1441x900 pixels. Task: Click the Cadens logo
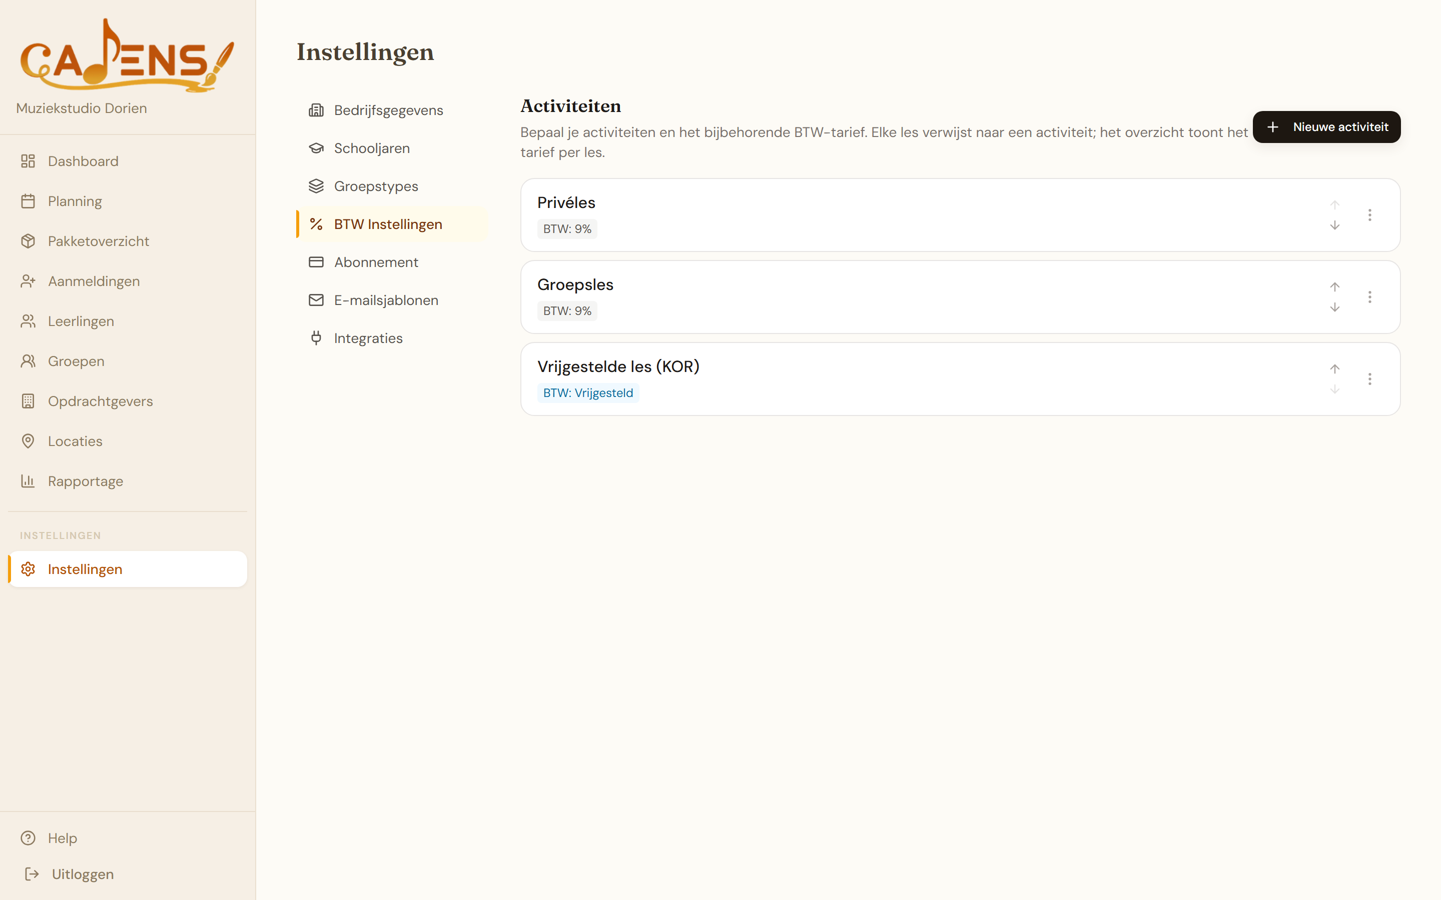(x=128, y=55)
